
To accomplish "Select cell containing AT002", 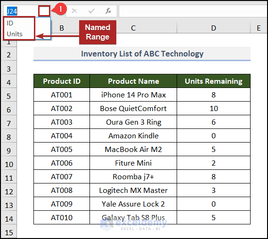I will pyautogui.click(x=62, y=108).
